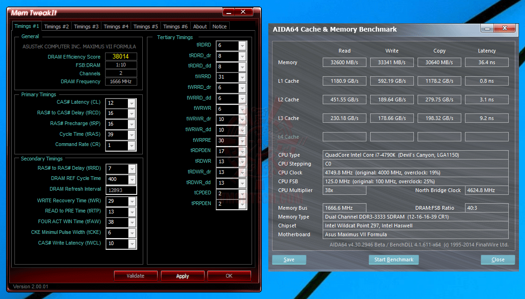Go to Timings #6 tab
Viewport: 525px width, 299px height.
(x=175, y=27)
